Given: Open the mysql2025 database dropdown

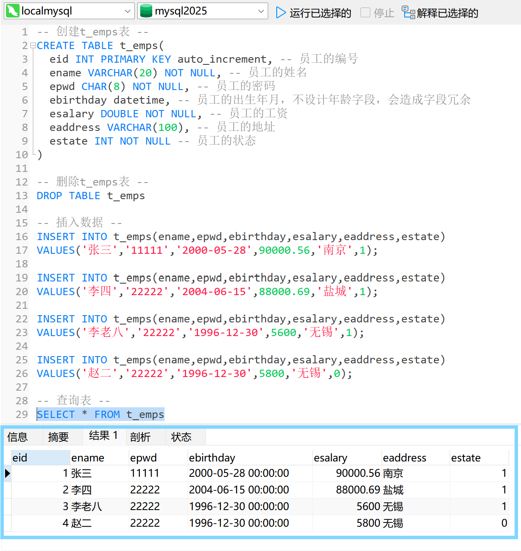Looking at the screenshot, I should coord(261,11).
